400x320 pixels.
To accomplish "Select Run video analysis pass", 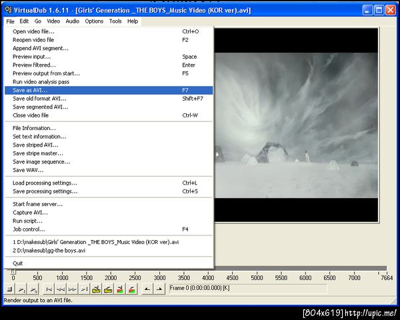I will click(x=109, y=82).
